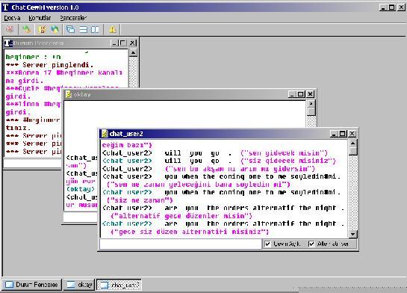Tile windows horizontally with the stacked-panes icon

click(x=83, y=29)
